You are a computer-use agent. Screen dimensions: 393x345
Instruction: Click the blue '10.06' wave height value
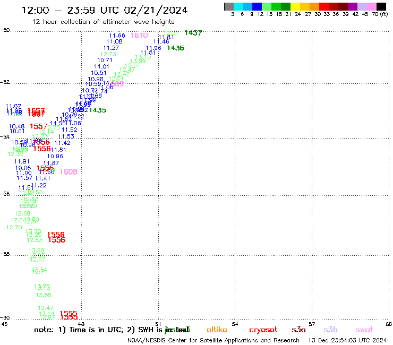point(23,168)
